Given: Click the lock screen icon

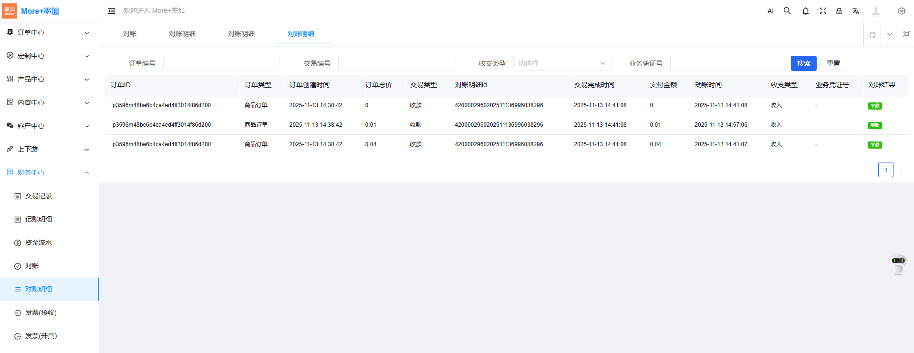Looking at the screenshot, I should tap(839, 11).
